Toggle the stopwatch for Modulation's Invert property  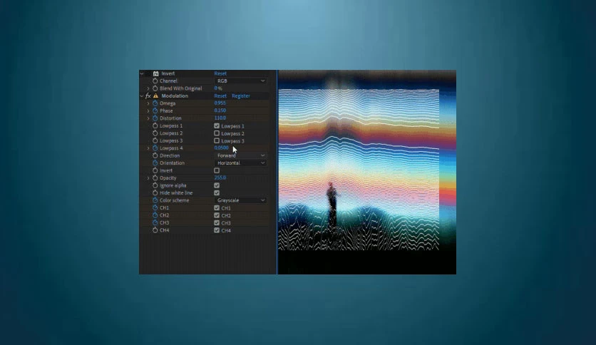pos(155,170)
